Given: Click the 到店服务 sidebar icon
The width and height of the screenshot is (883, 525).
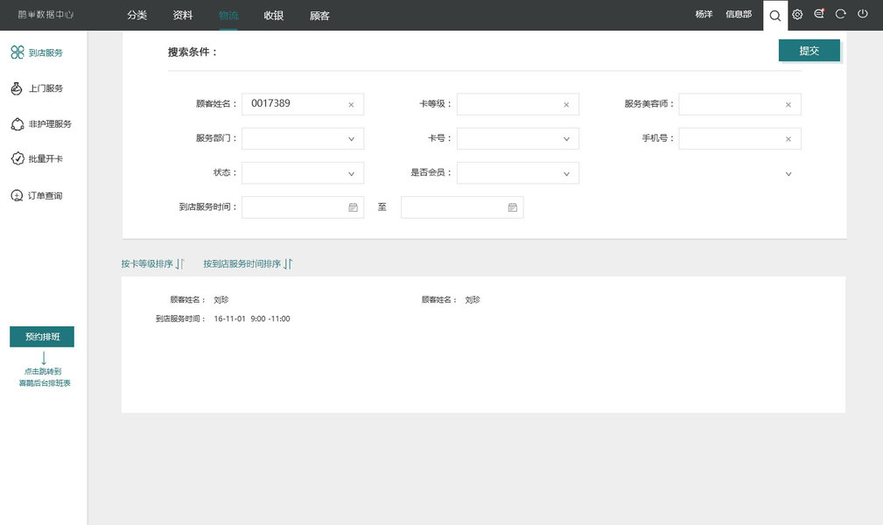Looking at the screenshot, I should pyautogui.click(x=18, y=52).
